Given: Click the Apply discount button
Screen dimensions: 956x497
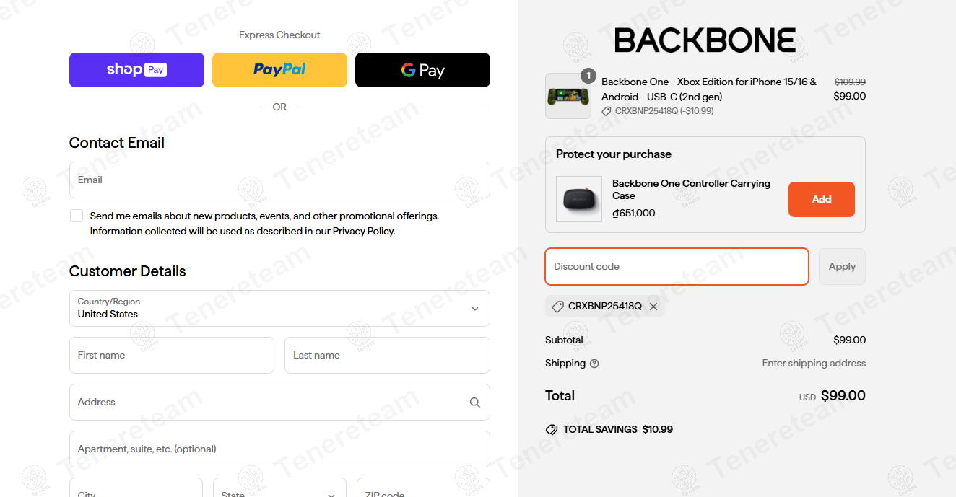Looking at the screenshot, I should pos(841,267).
